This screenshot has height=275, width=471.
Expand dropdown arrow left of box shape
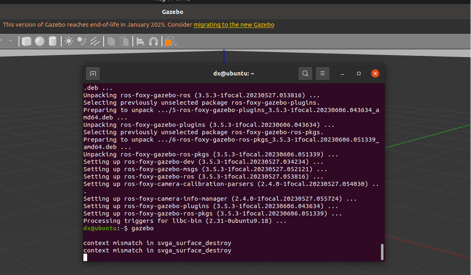coord(11,41)
